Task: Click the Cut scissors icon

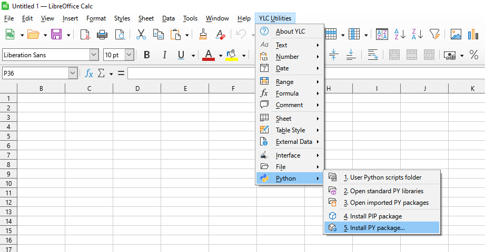Action: point(141,35)
